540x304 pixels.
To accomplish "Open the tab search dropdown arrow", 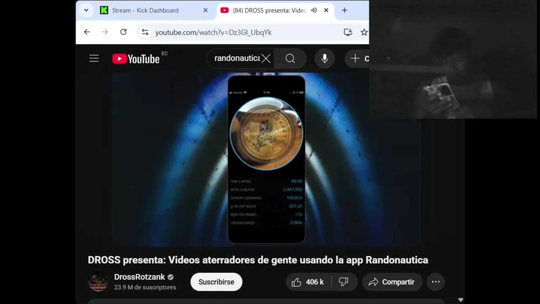I will [86, 10].
